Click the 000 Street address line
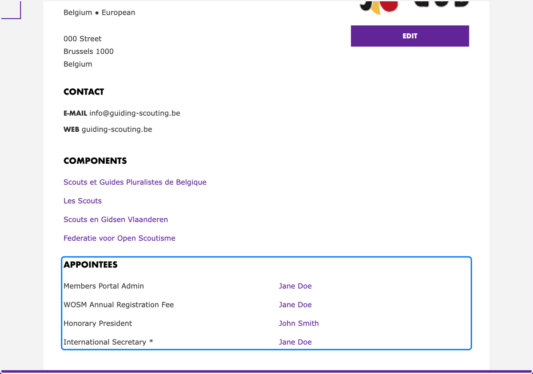 83,39
